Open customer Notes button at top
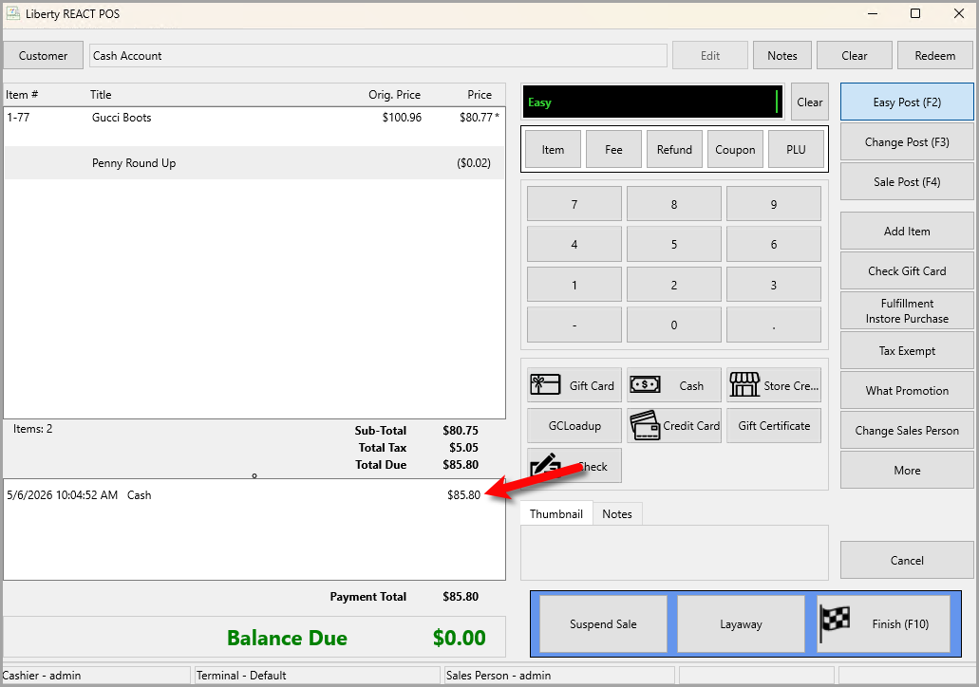This screenshot has height=687, width=979. pos(781,56)
